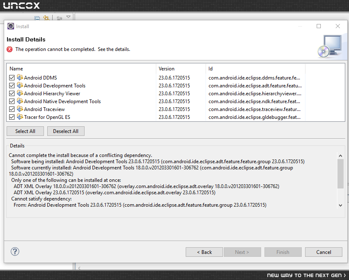The width and height of the screenshot is (349, 280).
Task: Sort by the Version column header
Action: pyautogui.click(x=181, y=69)
